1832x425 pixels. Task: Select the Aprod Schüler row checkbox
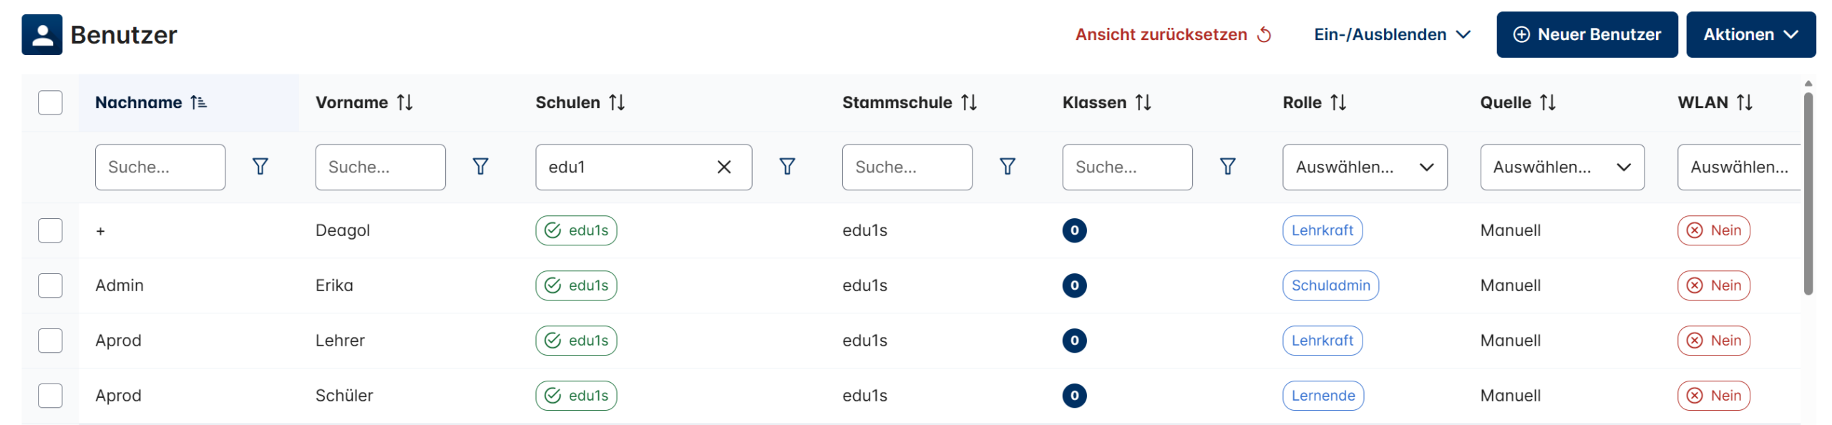[x=50, y=396]
